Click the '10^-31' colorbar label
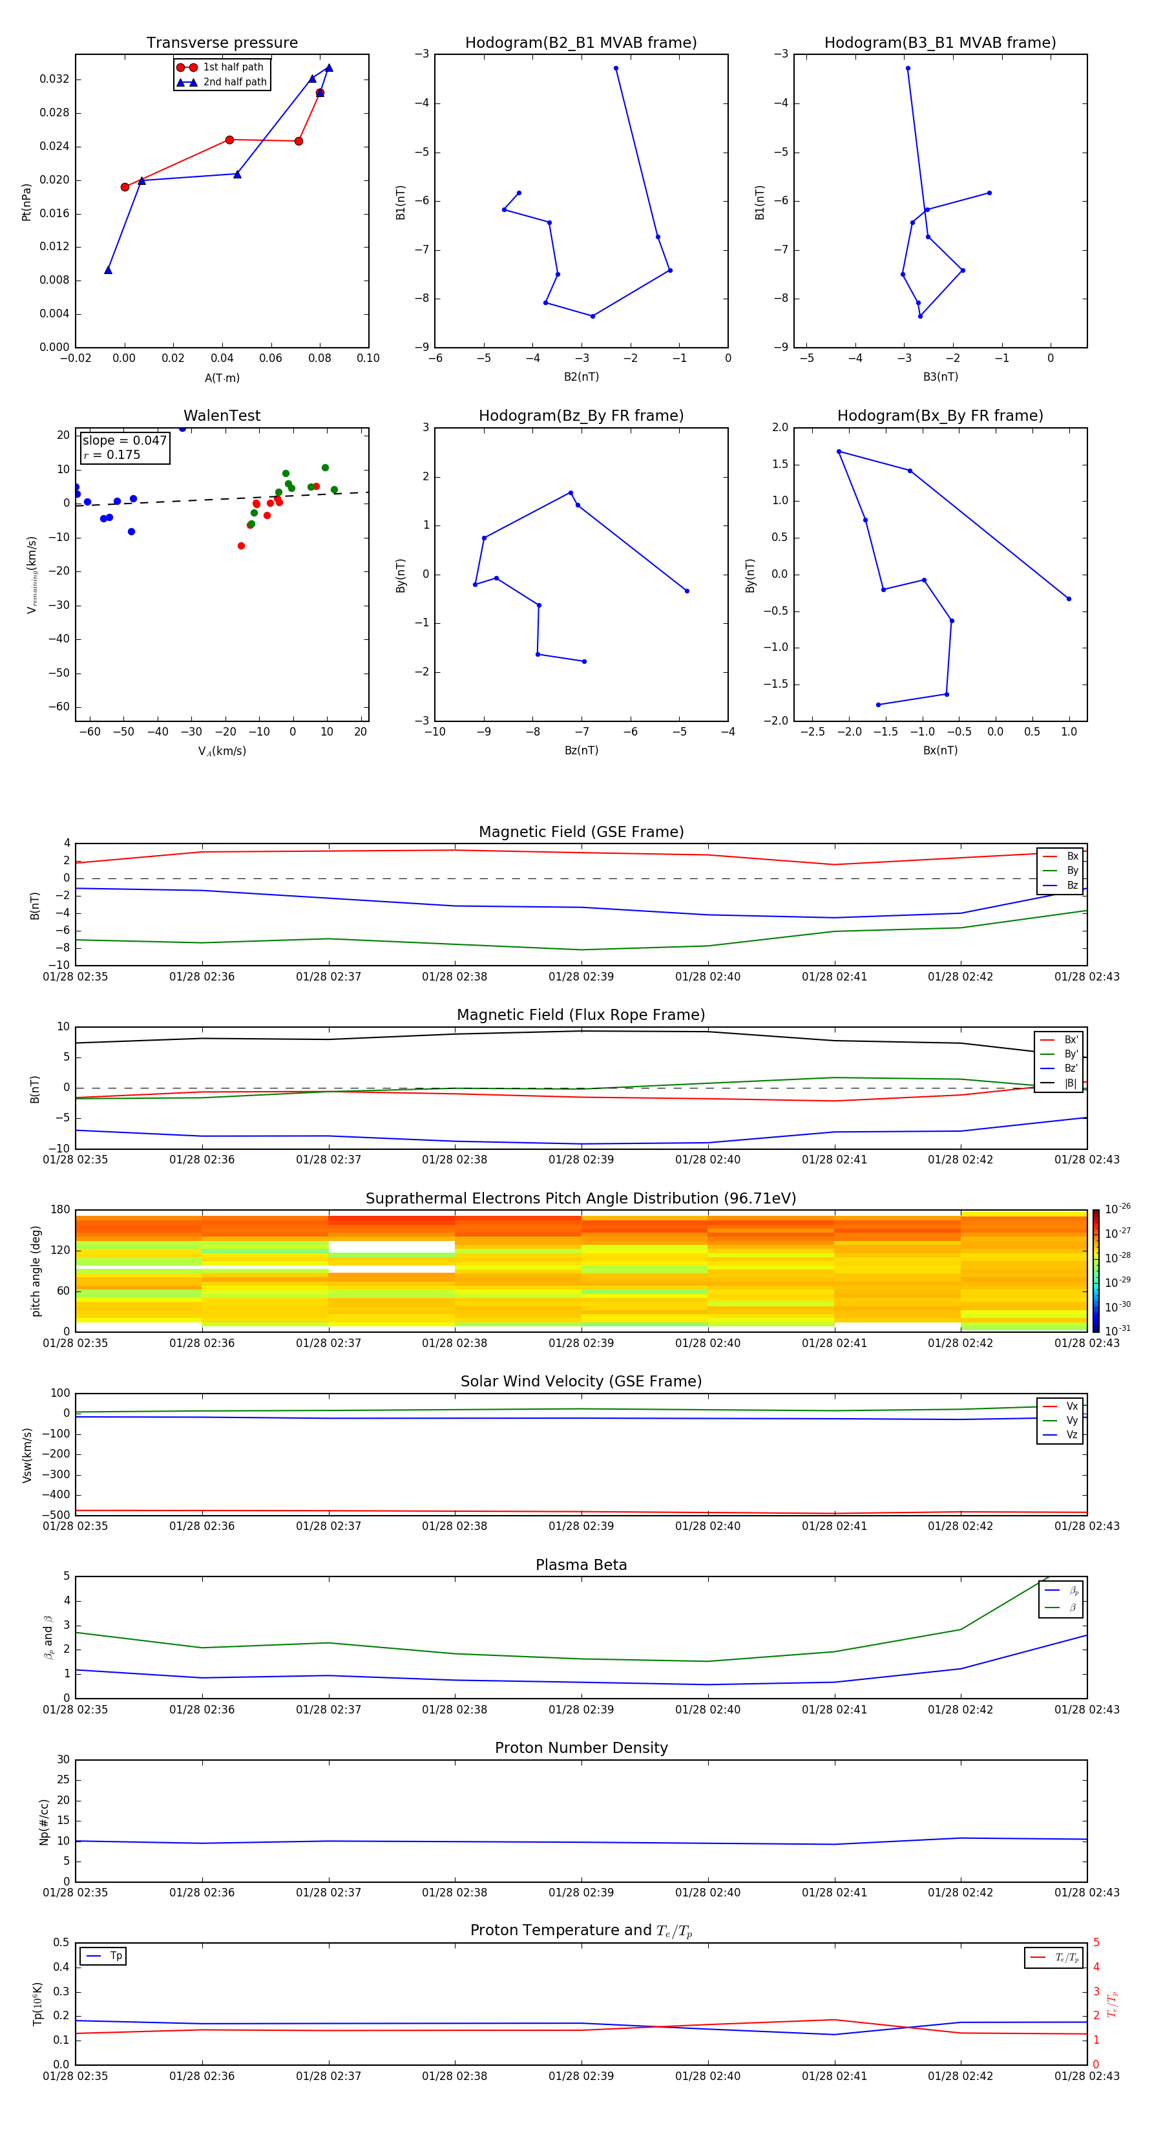This screenshot has height=2133, width=1163. point(1118,1331)
